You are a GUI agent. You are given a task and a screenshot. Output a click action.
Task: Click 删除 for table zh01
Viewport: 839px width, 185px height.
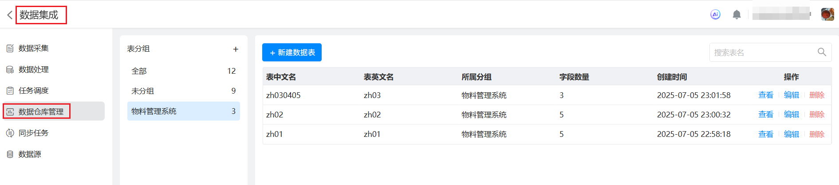(x=816, y=134)
